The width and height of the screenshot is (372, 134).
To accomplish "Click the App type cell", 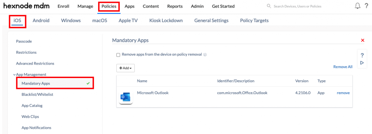I will pos(321,93).
